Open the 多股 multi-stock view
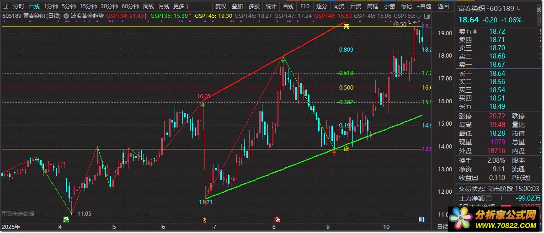 tap(254, 6)
